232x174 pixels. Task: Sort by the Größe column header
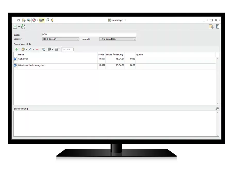pos(101,55)
